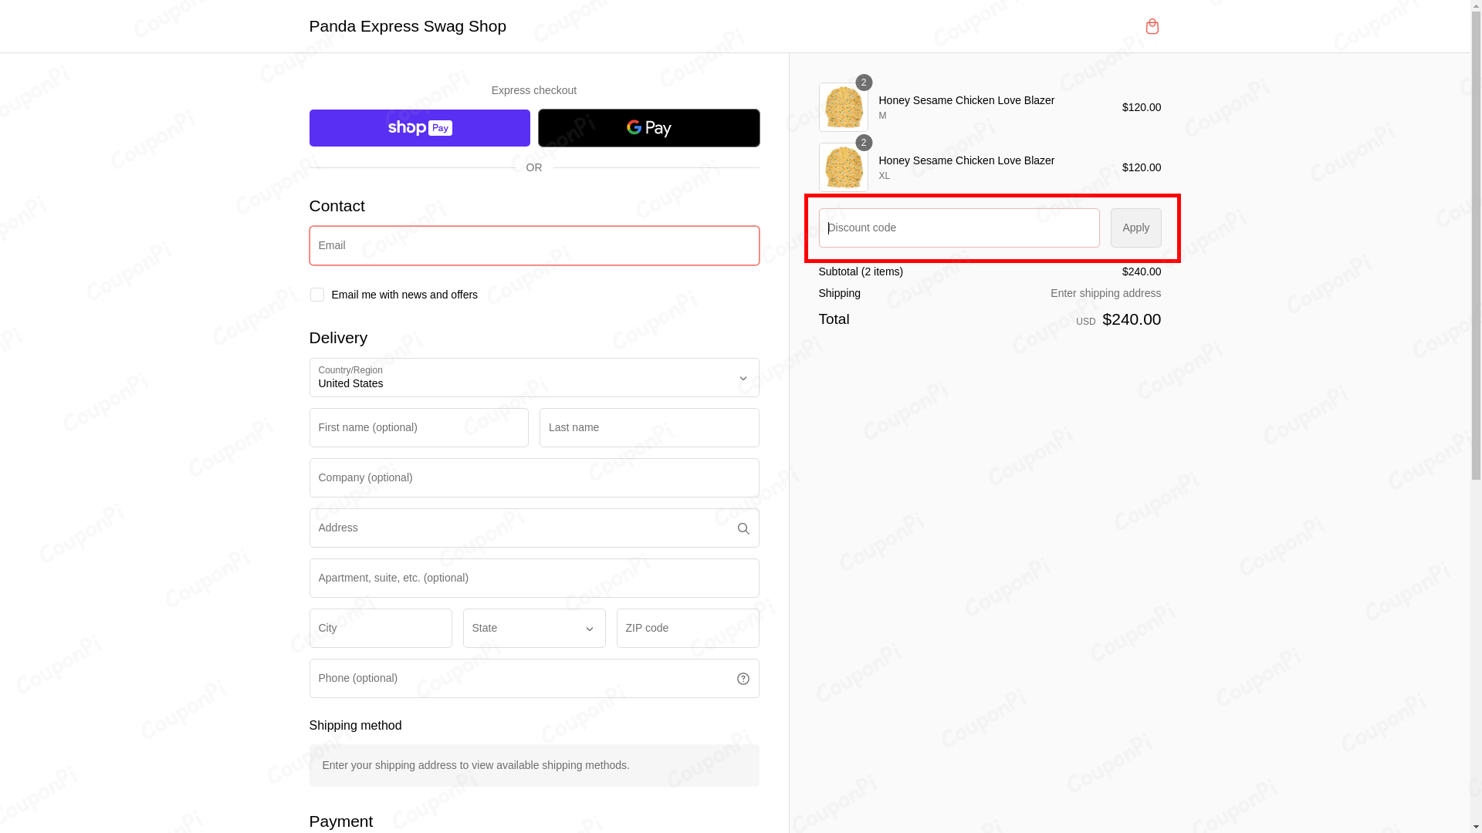Go to Panda Express Swag Shop home
Viewport: 1482px width, 833px height.
pyautogui.click(x=408, y=26)
